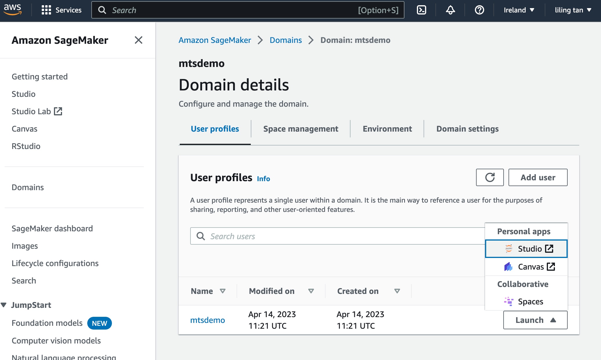601x360 pixels.
Task: Open the notifications bell icon
Action: click(450, 10)
